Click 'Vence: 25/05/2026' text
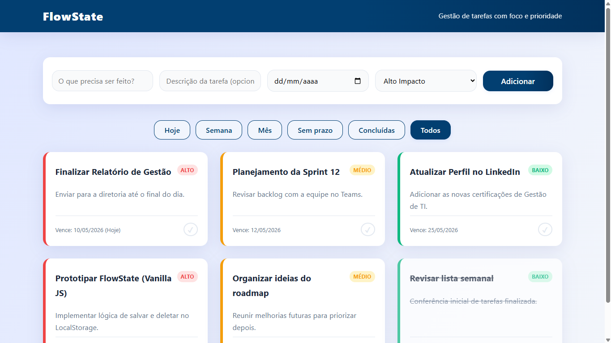This screenshot has width=611, height=343. click(434, 230)
